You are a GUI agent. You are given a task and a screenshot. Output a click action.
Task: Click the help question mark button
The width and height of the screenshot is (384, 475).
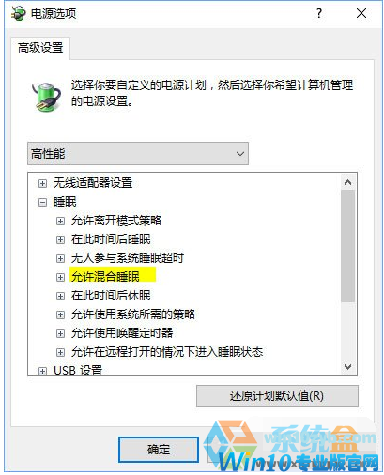point(319,13)
